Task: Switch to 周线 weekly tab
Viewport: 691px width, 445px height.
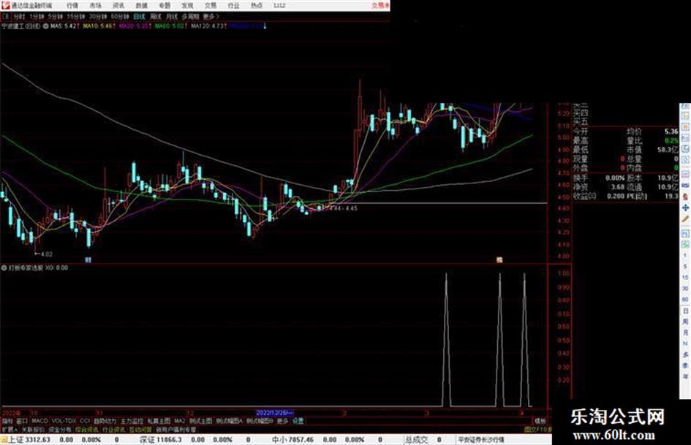Action: click(156, 17)
